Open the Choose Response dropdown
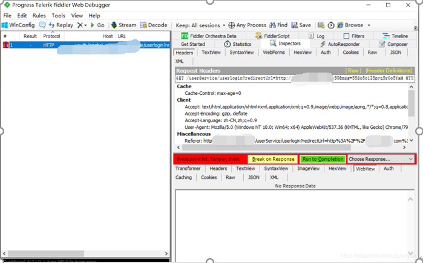This screenshot has height=263, width=423. tap(381, 159)
